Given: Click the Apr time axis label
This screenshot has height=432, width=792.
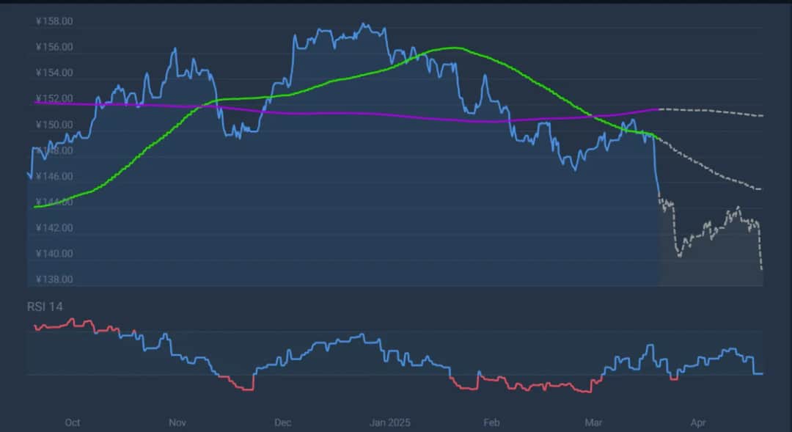Looking at the screenshot, I should click(699, 422).
